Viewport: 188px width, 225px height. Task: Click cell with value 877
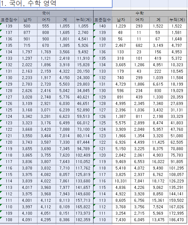pyautogui.click(x=28, y=33)
